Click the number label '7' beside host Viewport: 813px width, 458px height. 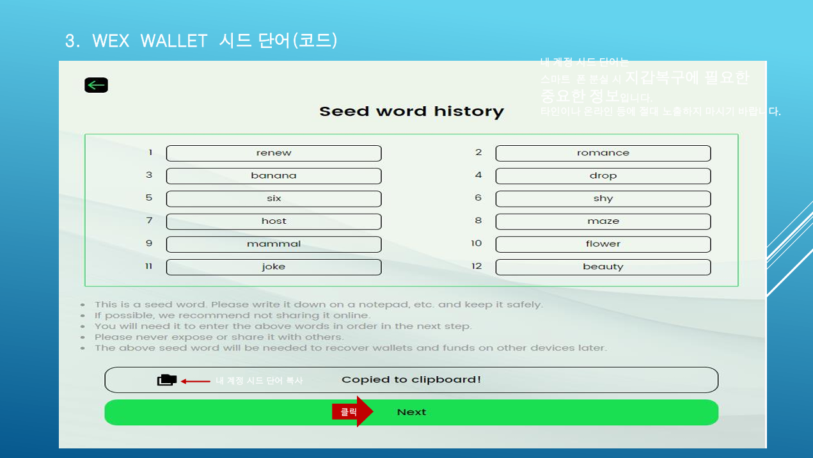point(149,221)
